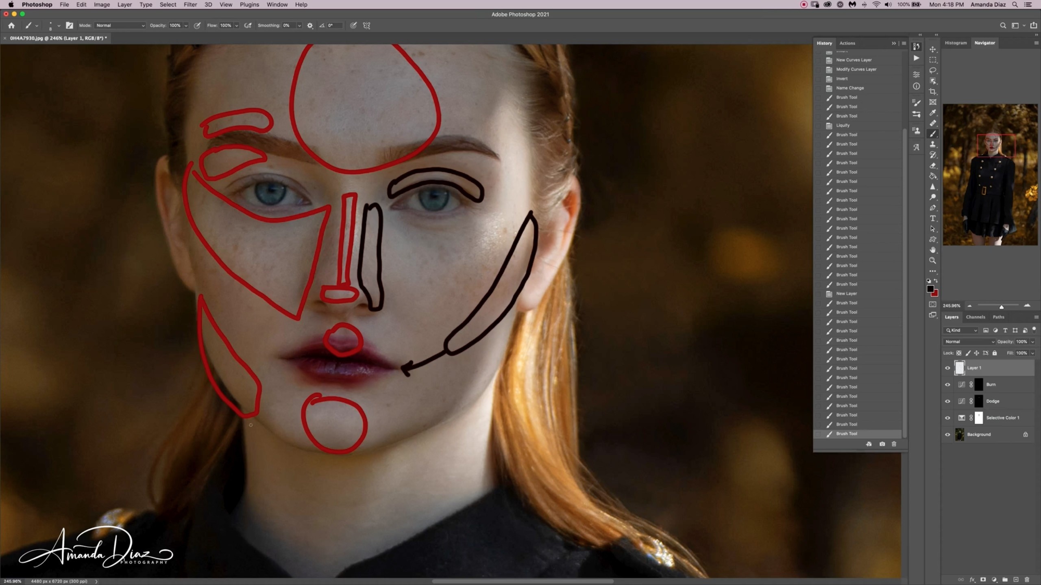Open the layer blend mode Normal dropdown
Image resolution: width=1041 pixels, height=585 pixels.
969,342
